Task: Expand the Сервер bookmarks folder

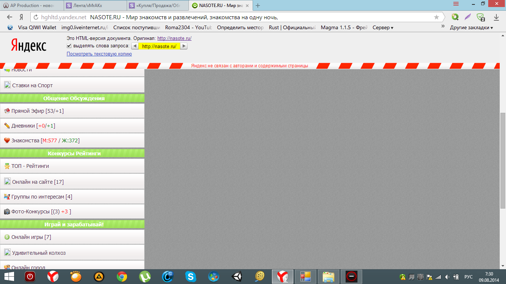Action: coord(383,27)
